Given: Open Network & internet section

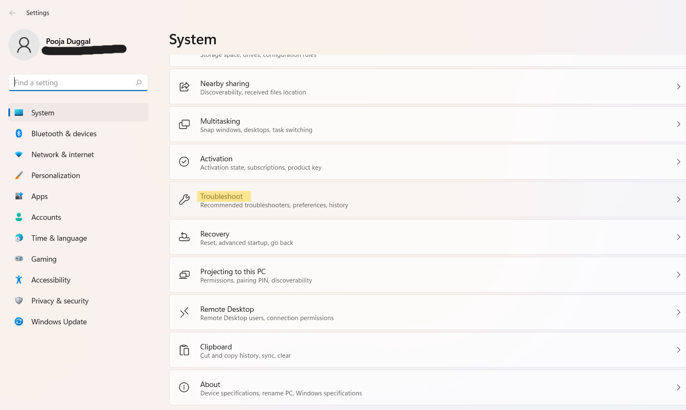Looking at the screenshot, I should pyautogui.click(x=62, y=155).
